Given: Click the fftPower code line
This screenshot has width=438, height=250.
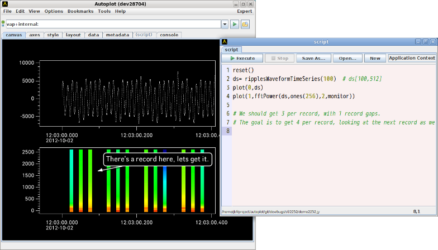Looking at the screenshot, I should pyautogui.click(x=294, y=96).
